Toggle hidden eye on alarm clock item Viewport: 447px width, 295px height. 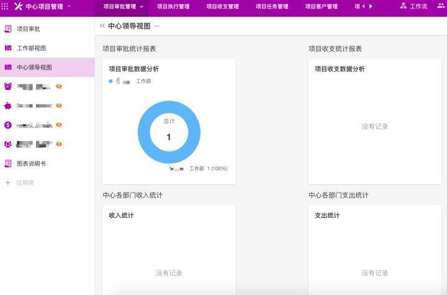point(59,86)
